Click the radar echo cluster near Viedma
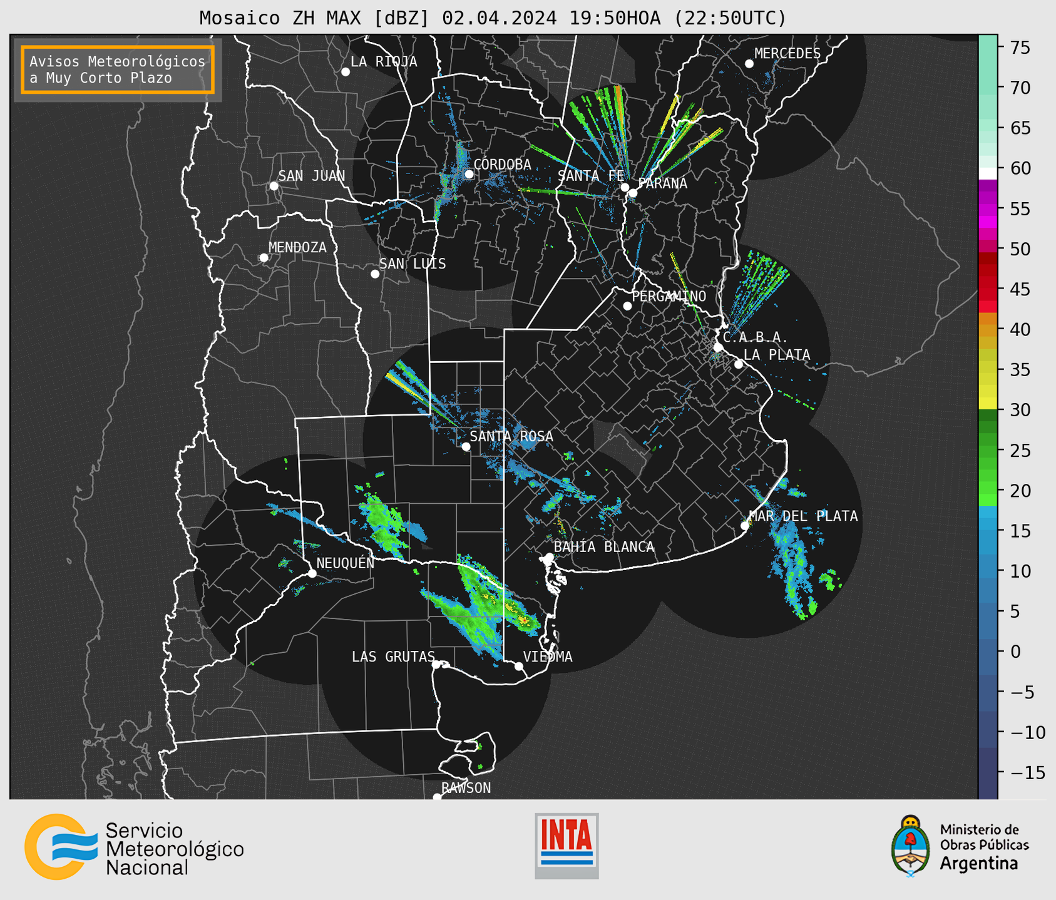 (x=482, y=607)
